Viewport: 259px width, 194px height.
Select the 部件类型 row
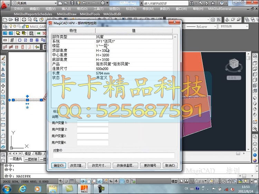pos(112,37)
